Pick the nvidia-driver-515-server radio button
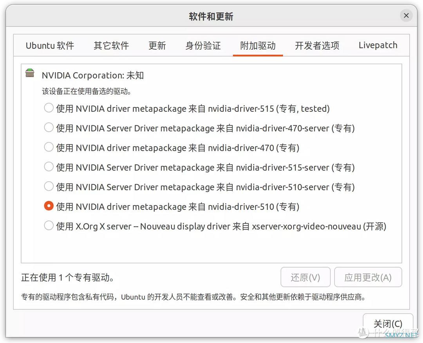Image resolution: width=423 pixels, height=343 pixels. (49, 167)
